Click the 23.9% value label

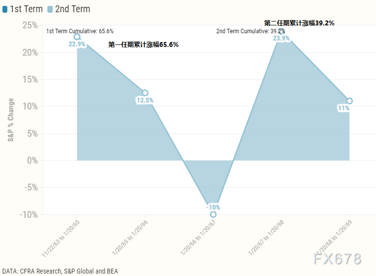(x=281, y=38)
